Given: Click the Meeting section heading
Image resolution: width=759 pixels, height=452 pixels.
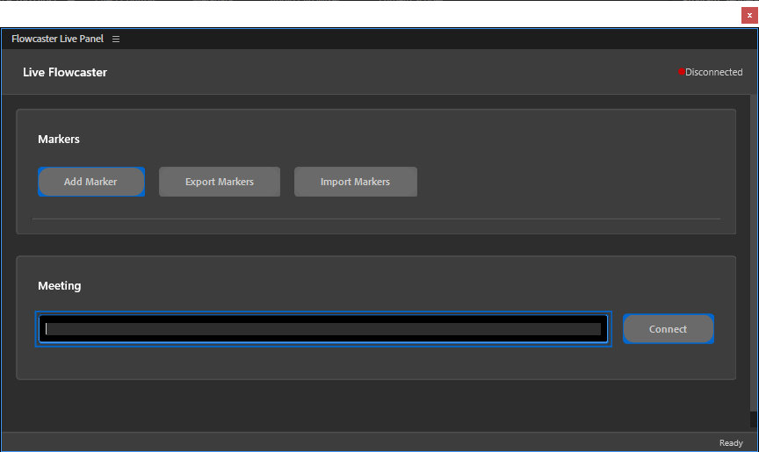Looking at the screenshot, I should 59,286.
